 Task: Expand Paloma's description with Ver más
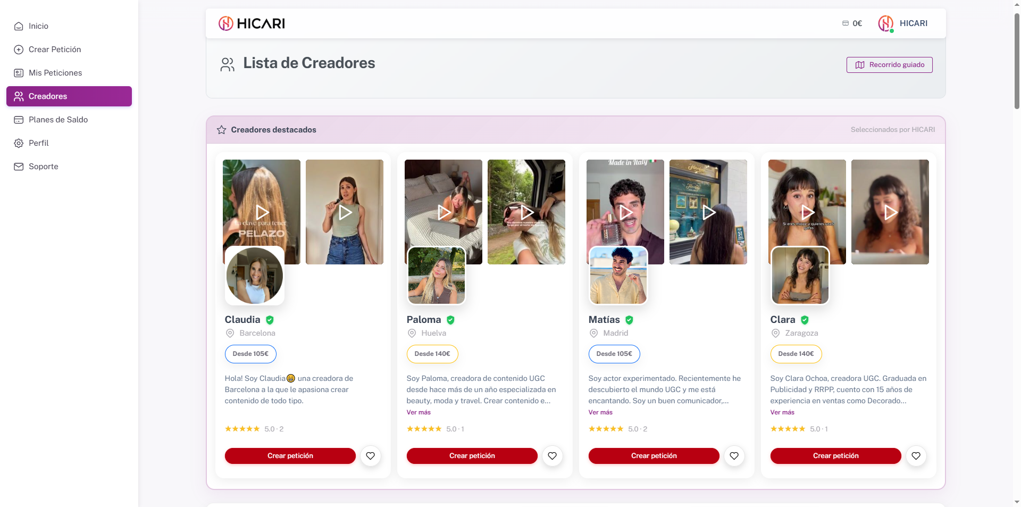(419, 412)
